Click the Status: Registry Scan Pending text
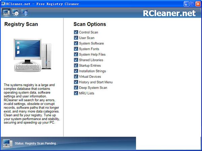This screenshot has height=151, width=202. point(36,143)
